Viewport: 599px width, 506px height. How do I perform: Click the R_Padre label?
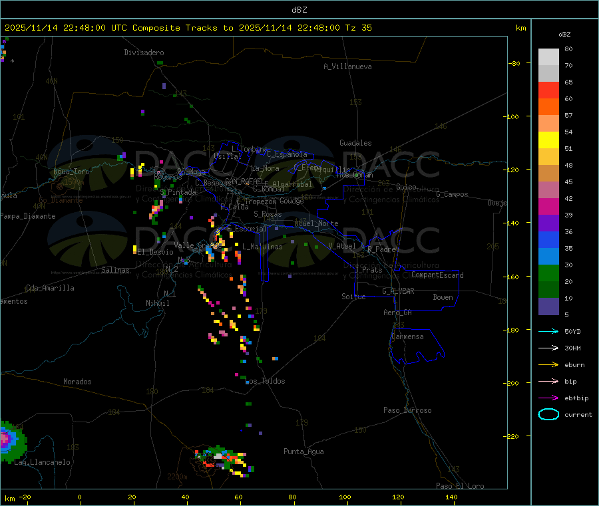tap(381, 249)
